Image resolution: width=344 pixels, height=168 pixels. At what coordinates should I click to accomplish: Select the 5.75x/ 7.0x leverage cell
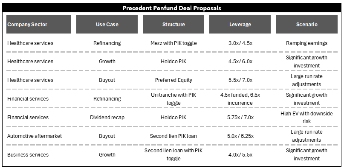tap(240, 118)
